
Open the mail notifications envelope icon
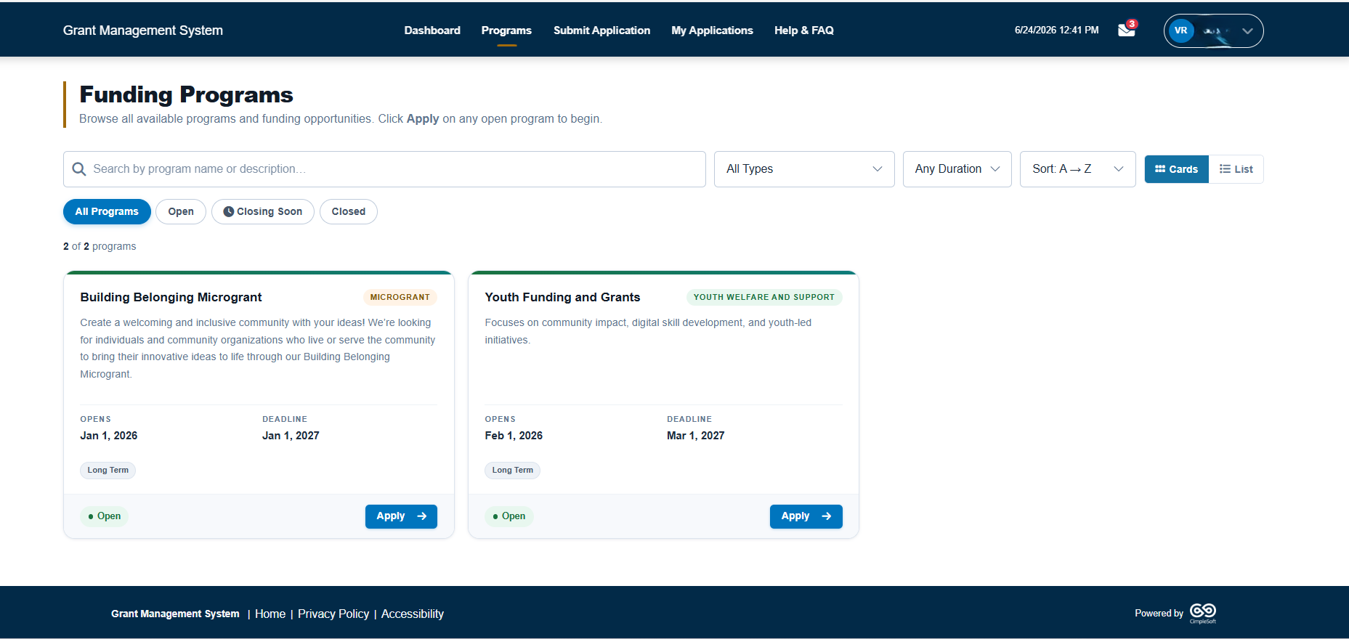1126,30
